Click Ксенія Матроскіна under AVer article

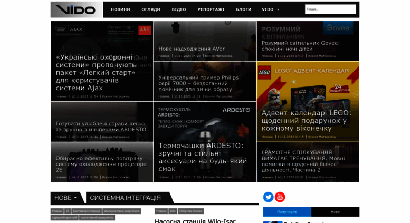218,56
